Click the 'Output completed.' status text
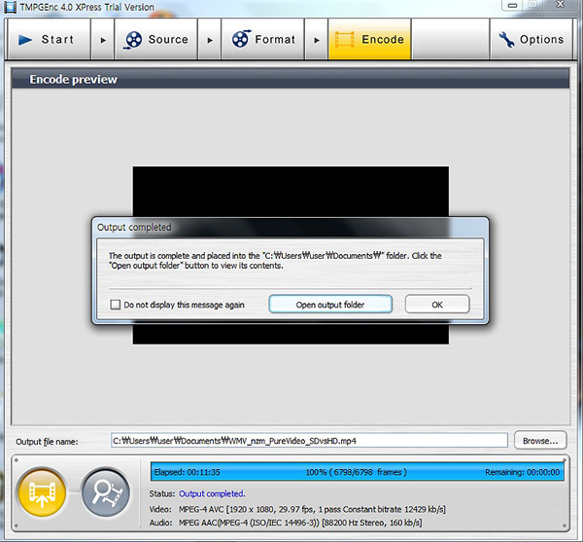 (x=212, y=493)
